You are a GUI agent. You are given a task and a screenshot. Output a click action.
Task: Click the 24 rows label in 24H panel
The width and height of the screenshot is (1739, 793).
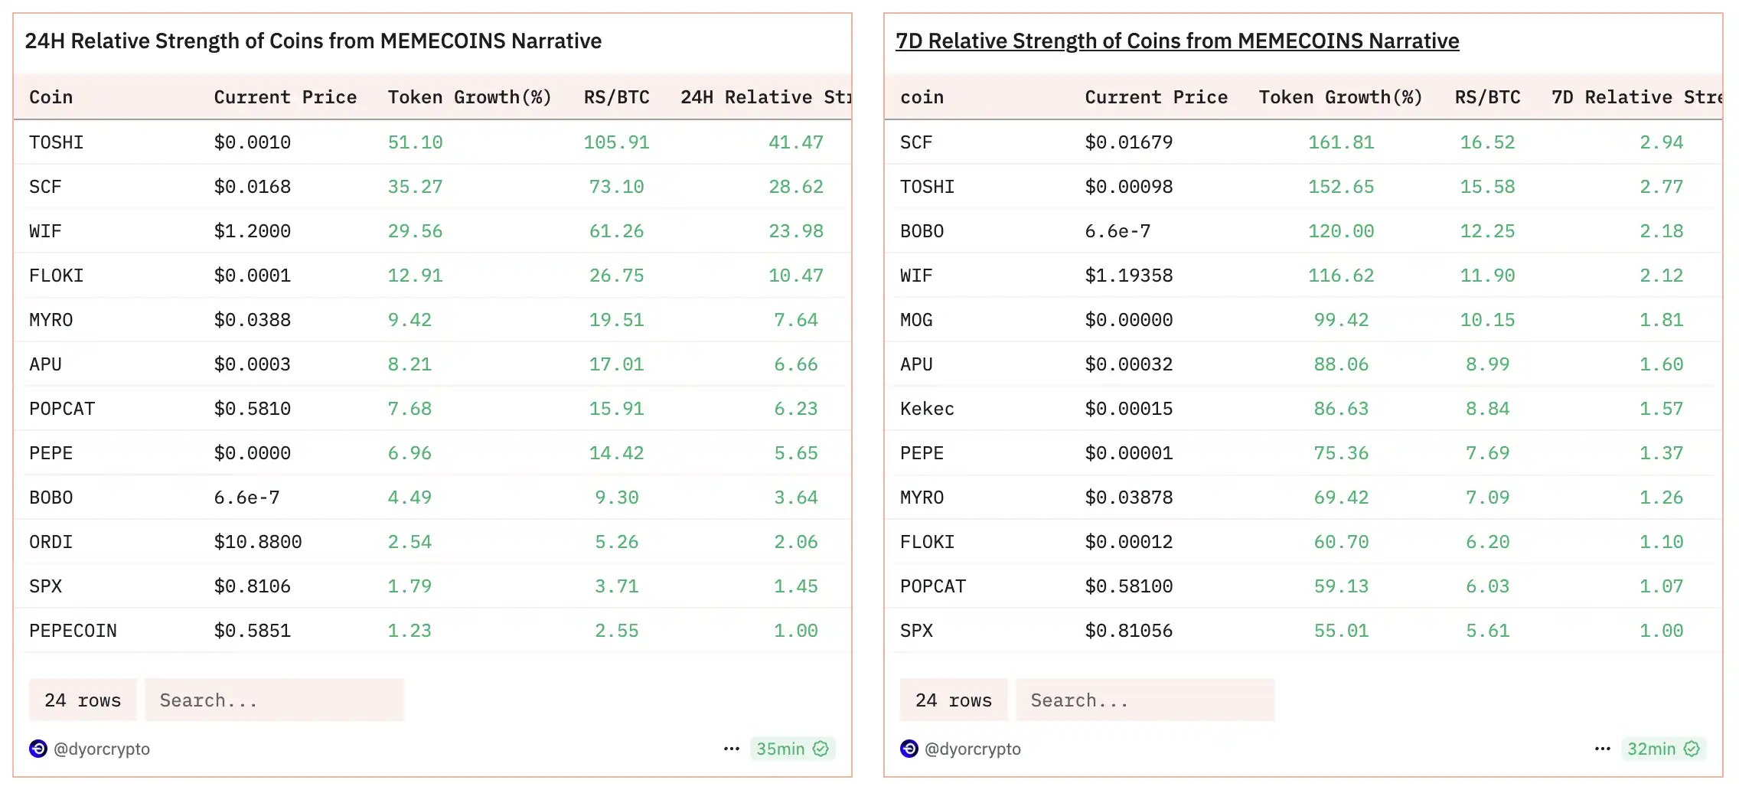click(x=83, y=700)
